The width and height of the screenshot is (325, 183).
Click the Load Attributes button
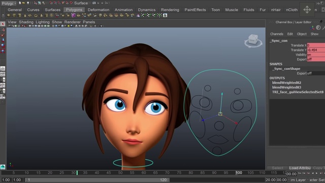300,168
